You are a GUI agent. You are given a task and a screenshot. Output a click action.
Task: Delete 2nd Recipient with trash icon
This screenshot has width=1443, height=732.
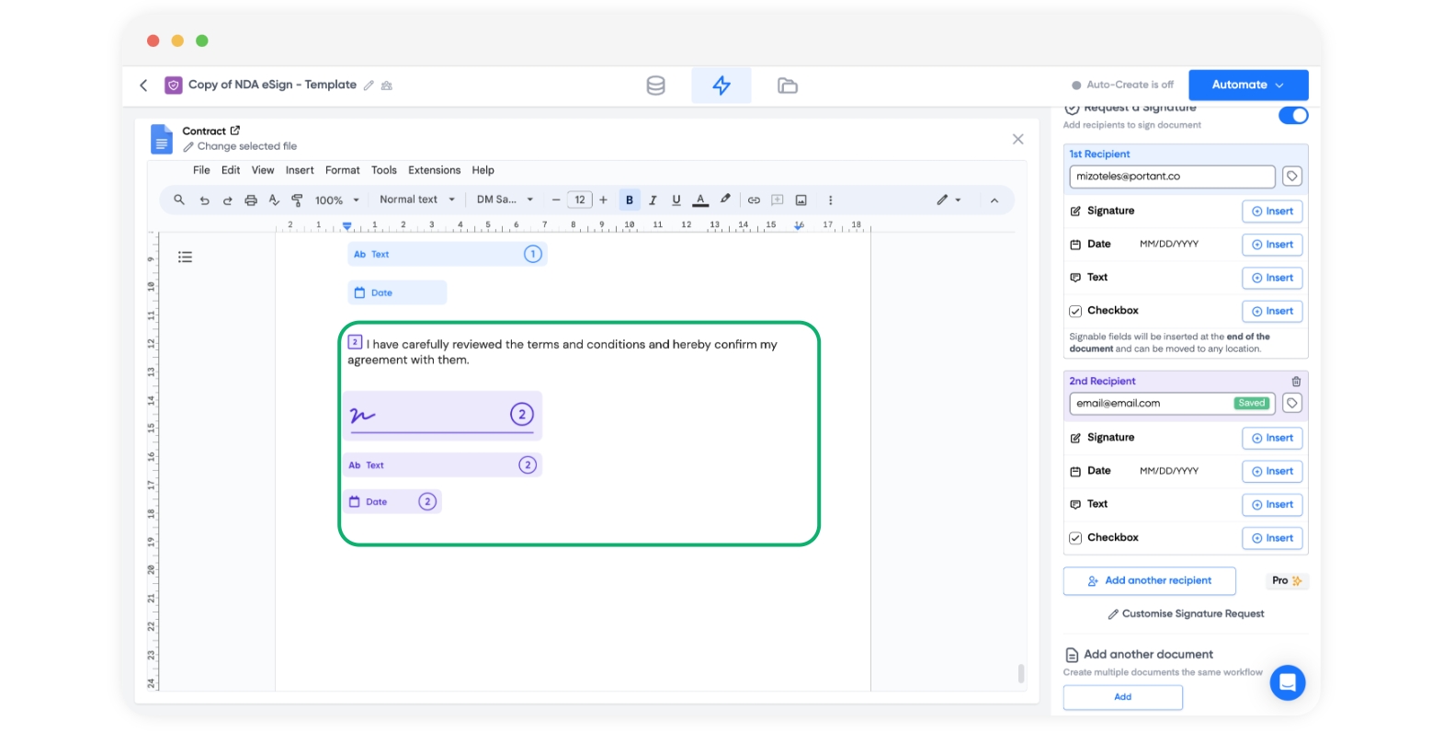click(x=1296, y=382)
